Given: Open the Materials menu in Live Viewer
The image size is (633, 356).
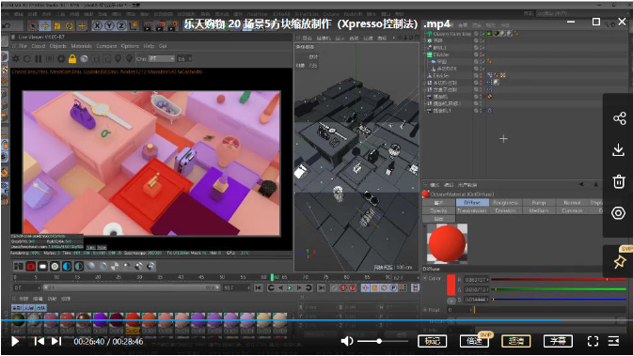Looking at the screenshot, I should [x=81, y=46].
